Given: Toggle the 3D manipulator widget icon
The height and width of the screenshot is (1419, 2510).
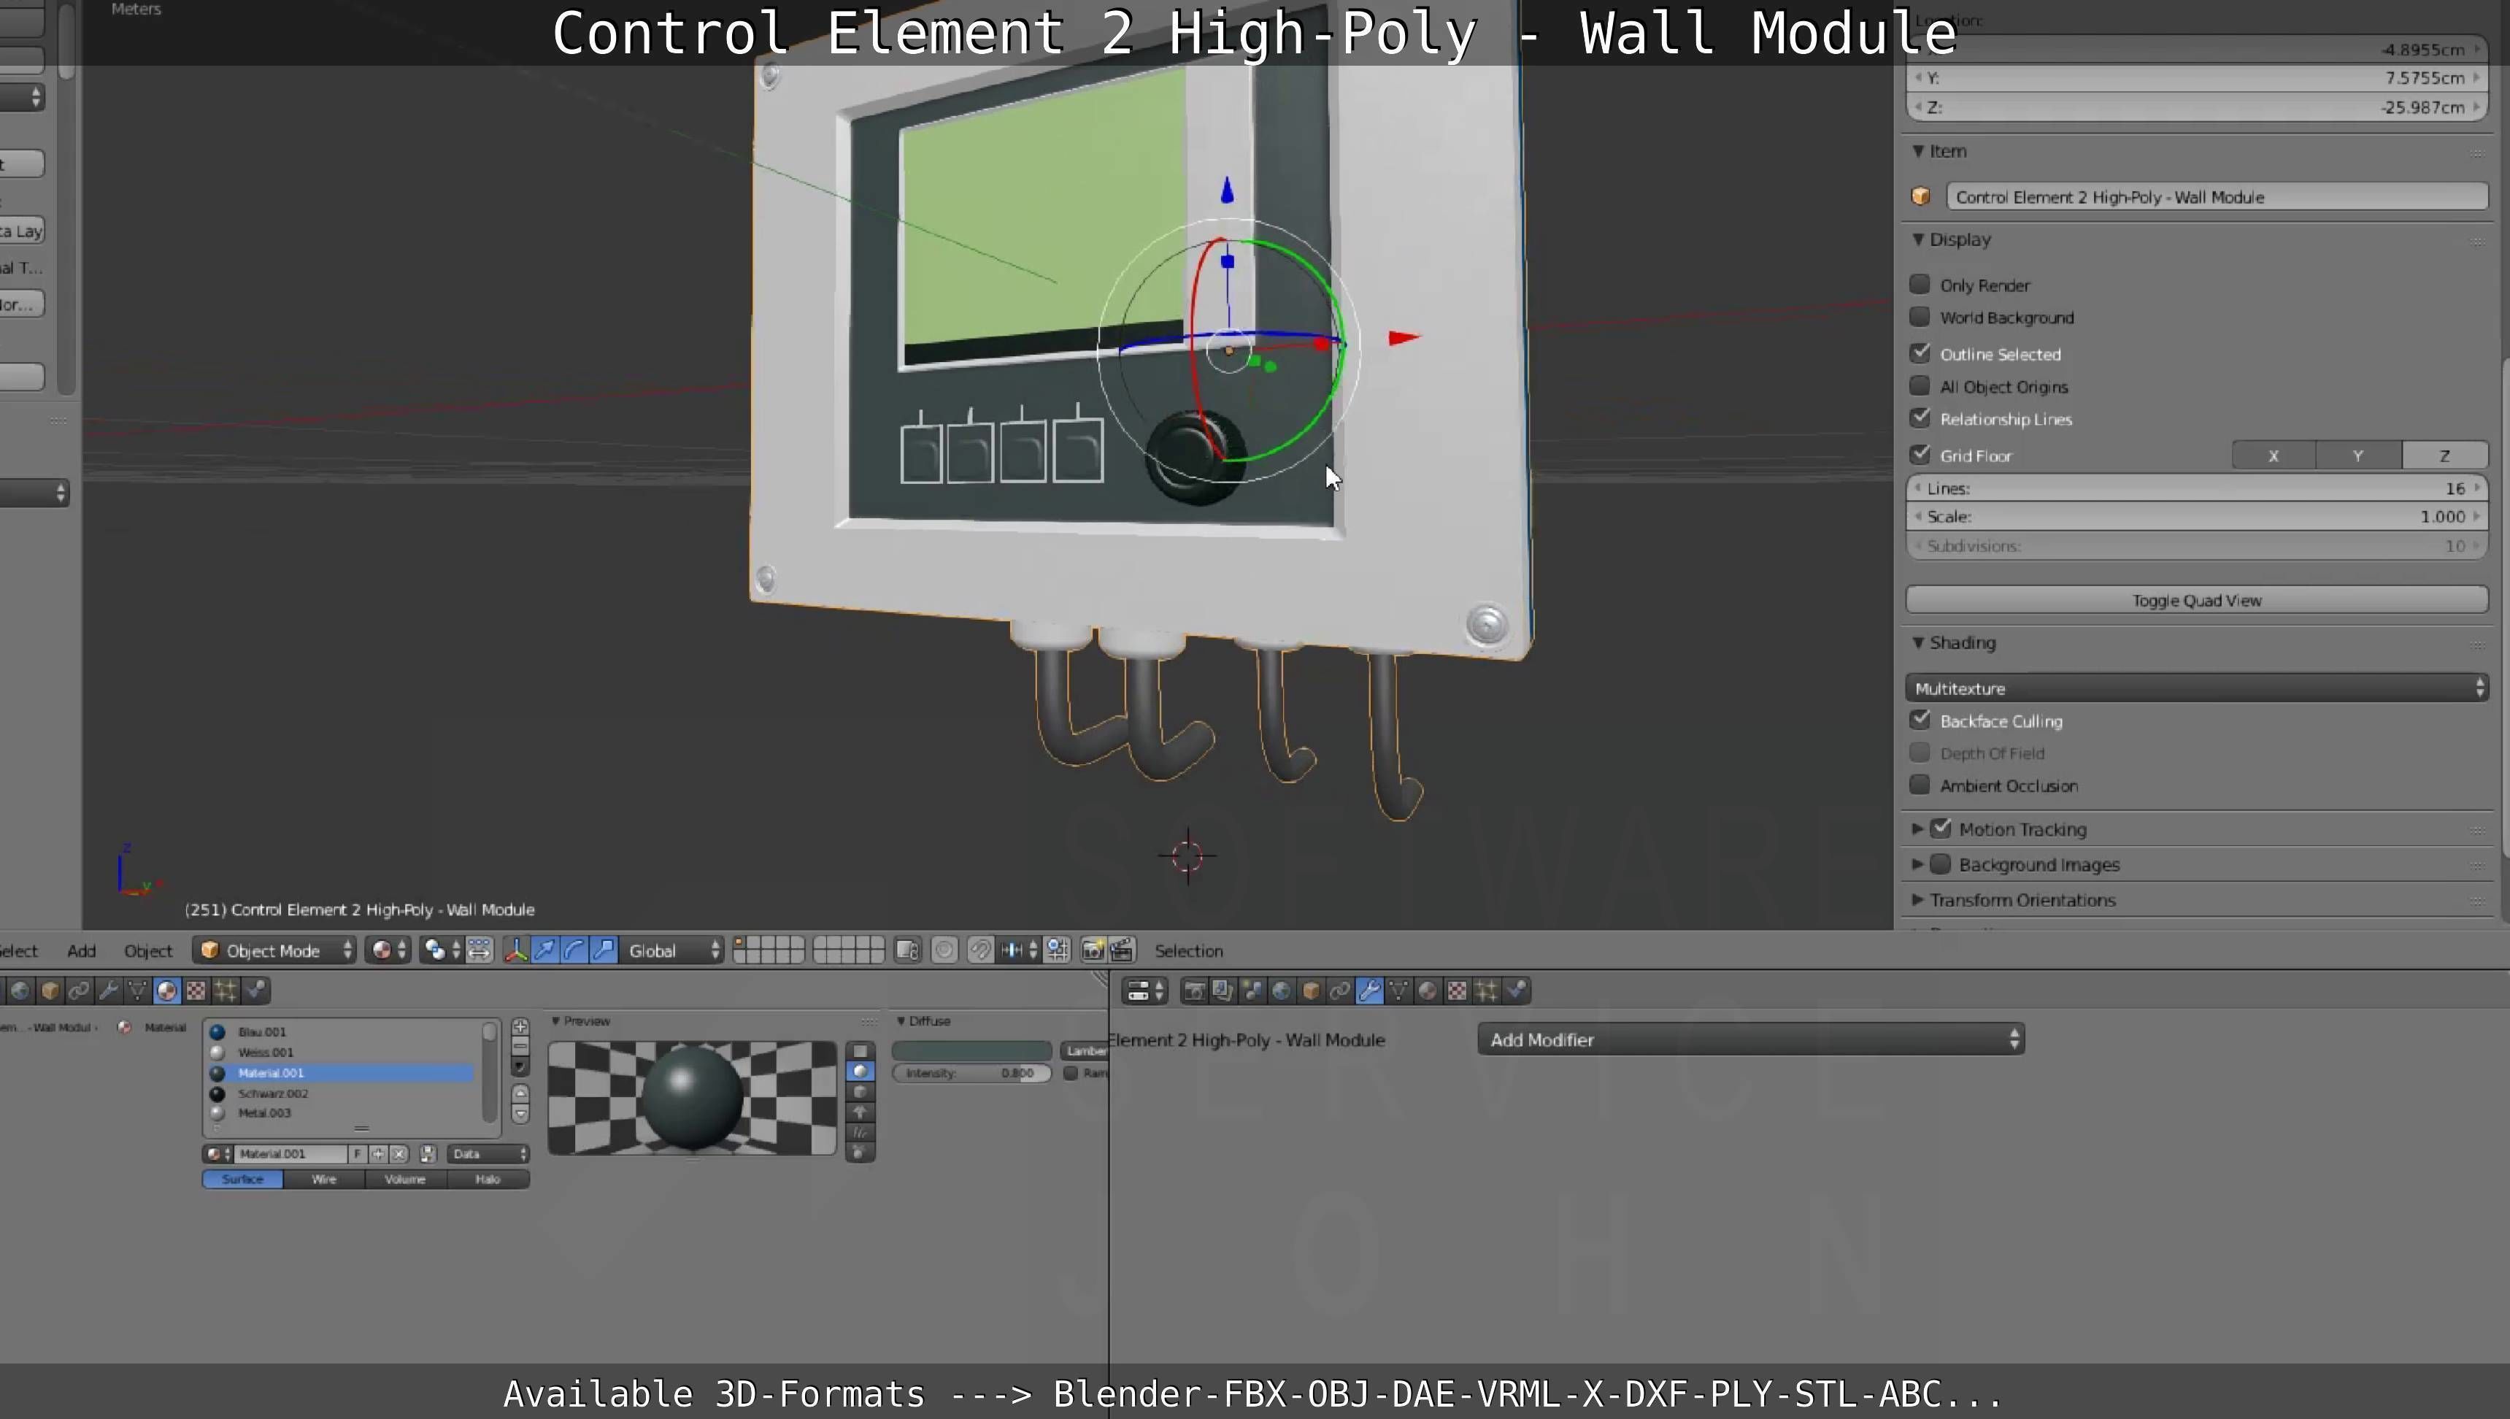Looking at the screenshot, I should tap(517, 950).
